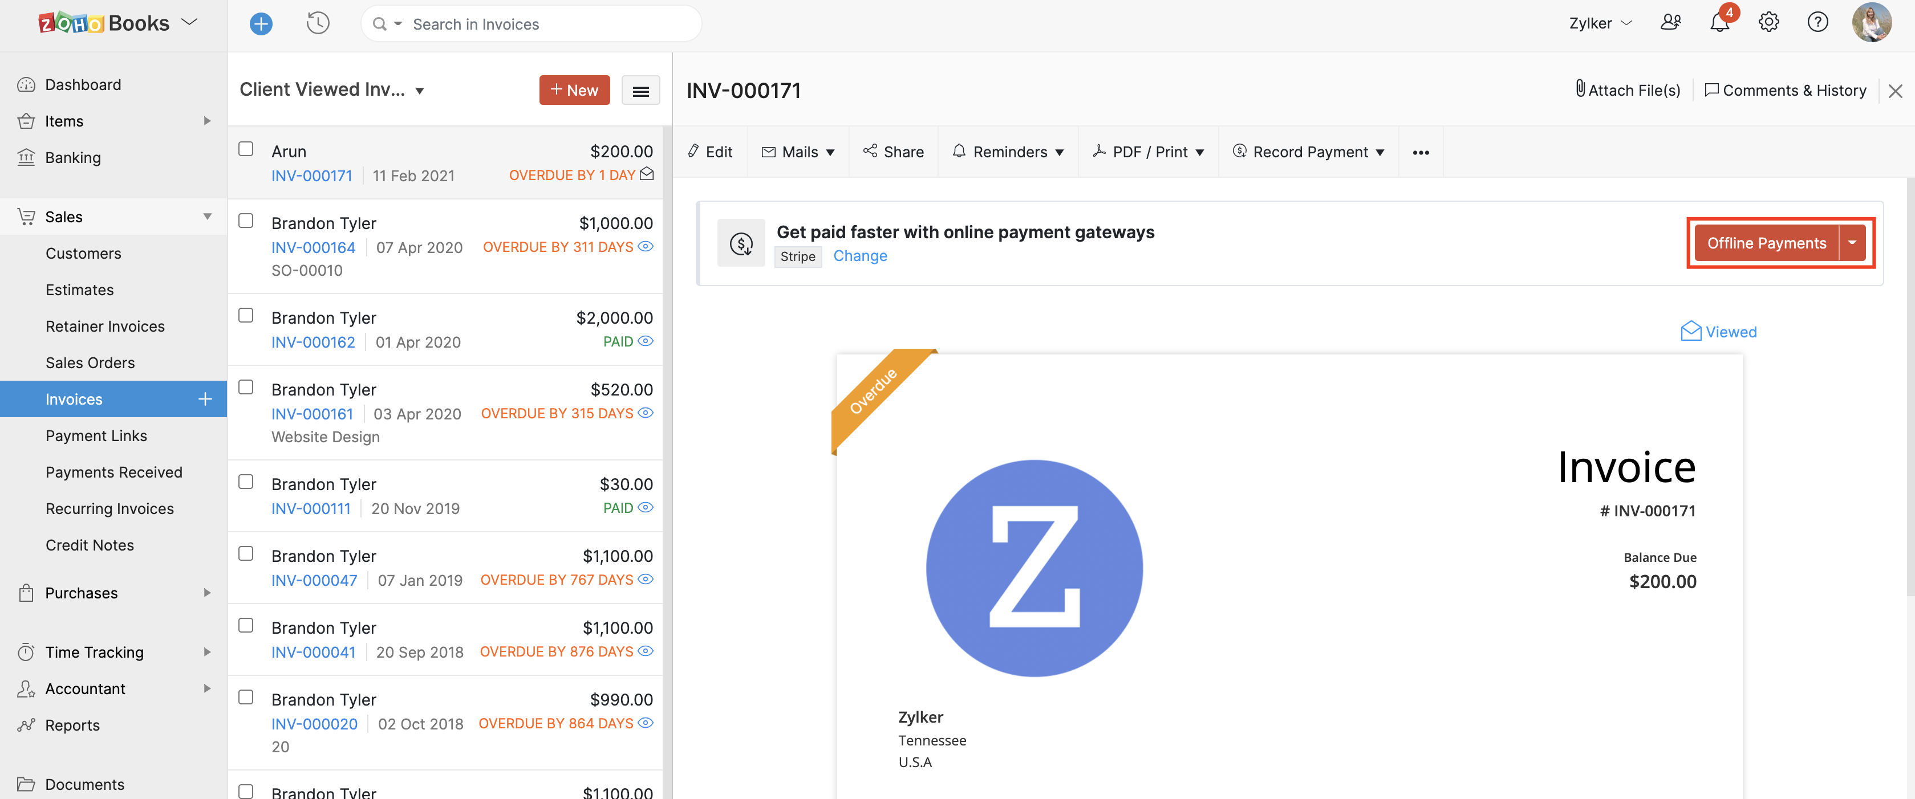Click the more options ellipsis button
Image resolution: width=1915 pixels, height=799 pixels.
click(1421, 151)
